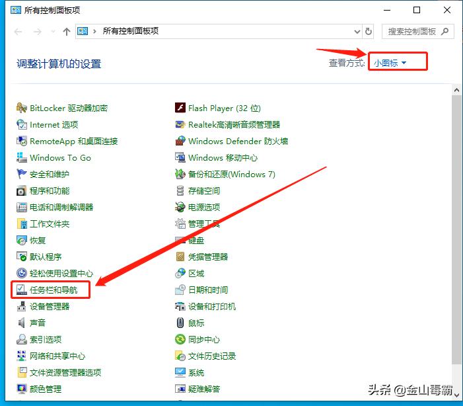Click the RemoteApp 和桌面连接 icon

22,142
